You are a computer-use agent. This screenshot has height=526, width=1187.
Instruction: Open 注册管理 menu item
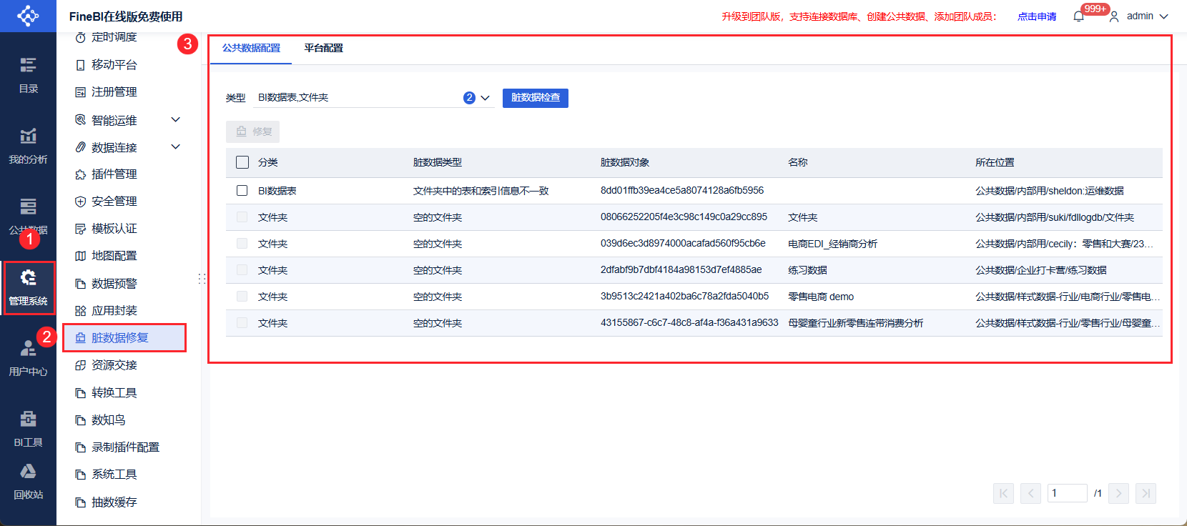tap(114, 92)
